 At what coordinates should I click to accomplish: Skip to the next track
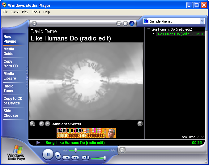[x=75, y=158]
